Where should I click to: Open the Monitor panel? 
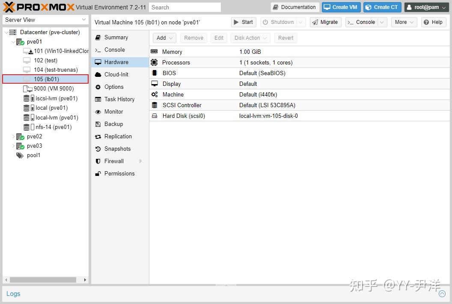(x=113, y=111)
